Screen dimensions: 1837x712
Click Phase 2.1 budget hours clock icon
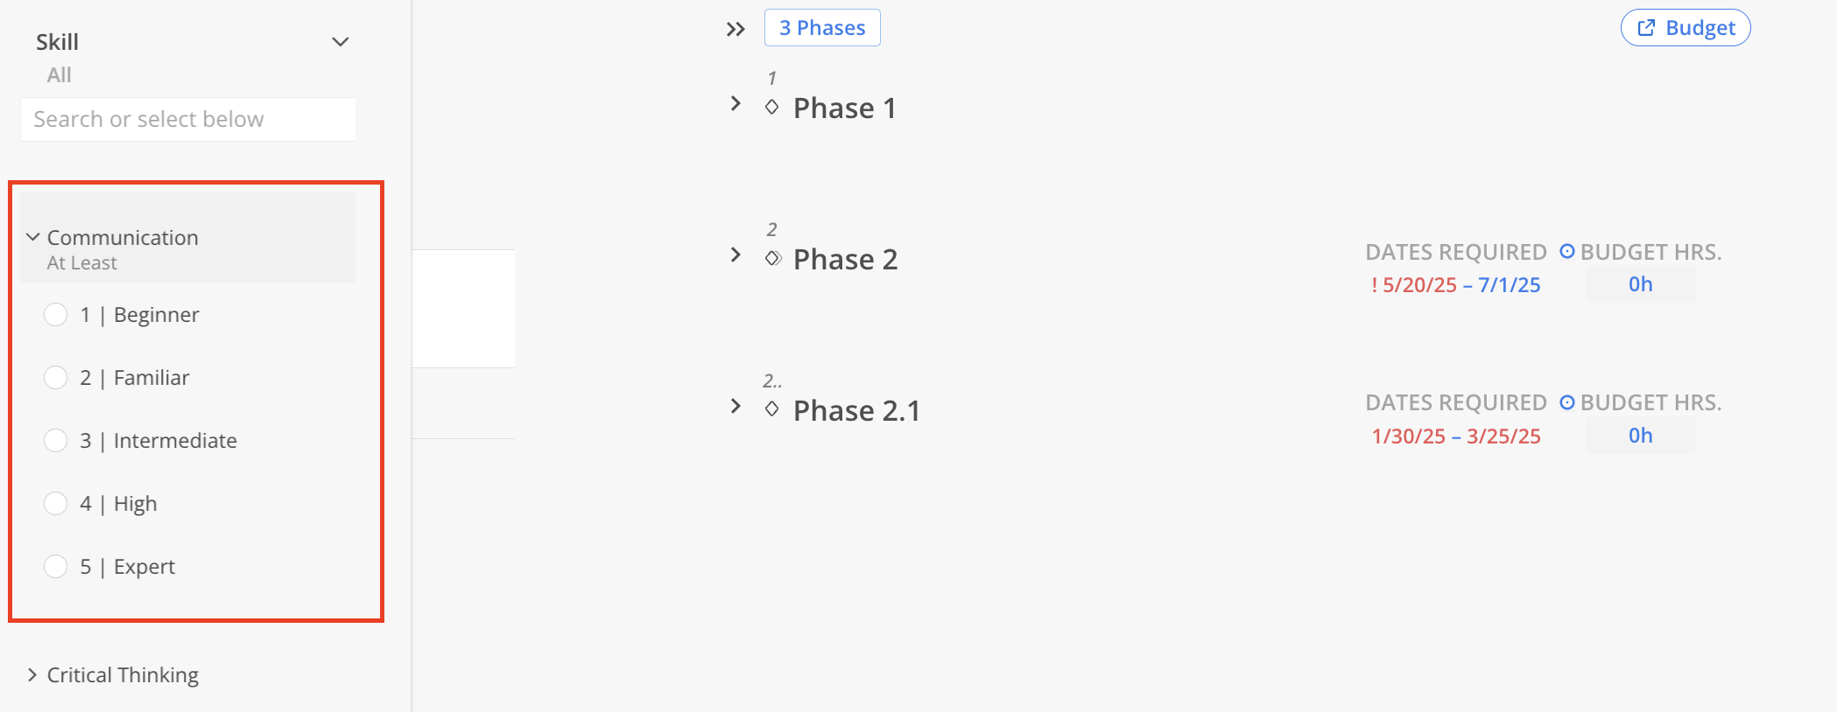[x=1567, y=402]
